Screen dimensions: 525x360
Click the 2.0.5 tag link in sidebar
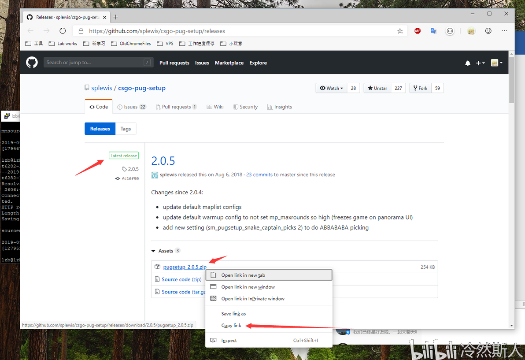click(x=130, y=169)
